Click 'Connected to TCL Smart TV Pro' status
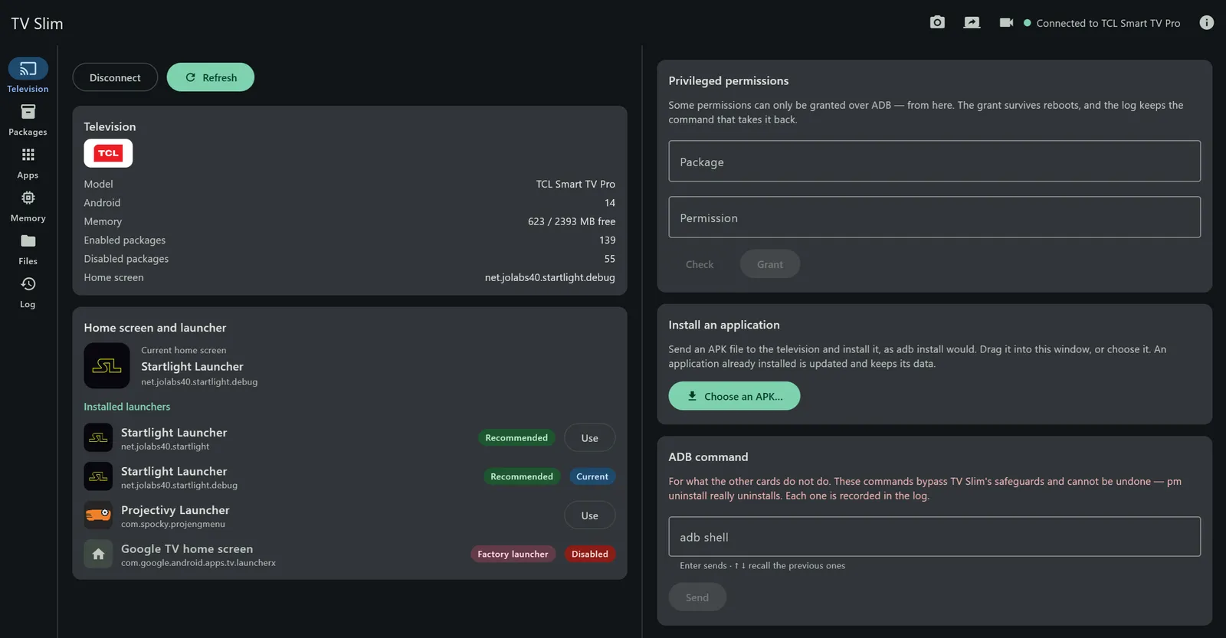Screen dimensions: 1226x638 point(1108,23)
